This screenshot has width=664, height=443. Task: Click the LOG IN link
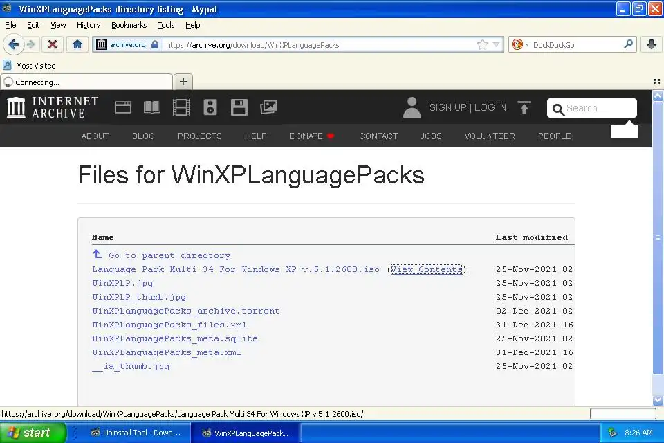click(x=490, y=108)
